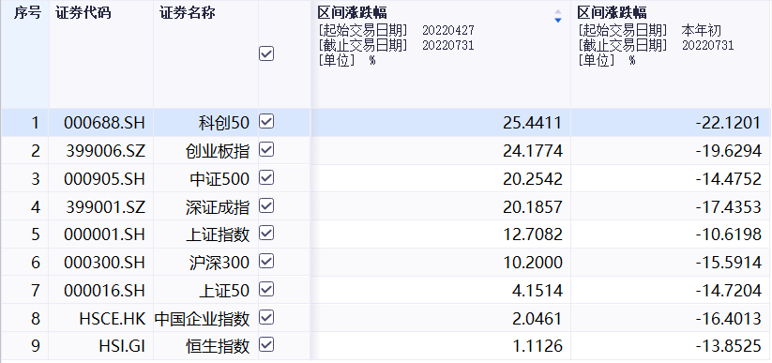The height and width of the screenshot is (363, 772).
Task: Uncheck the 深证成指 row checkbox
Action: click(266, 205)
